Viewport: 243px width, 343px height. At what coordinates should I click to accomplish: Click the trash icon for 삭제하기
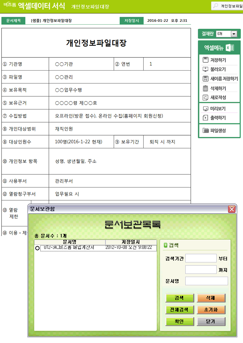coord(206,88)
